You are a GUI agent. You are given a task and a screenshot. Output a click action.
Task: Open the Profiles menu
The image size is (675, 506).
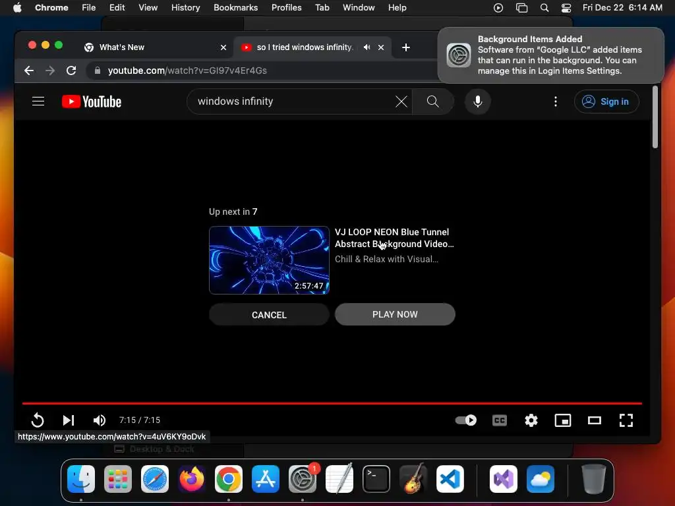pos(286,8)
